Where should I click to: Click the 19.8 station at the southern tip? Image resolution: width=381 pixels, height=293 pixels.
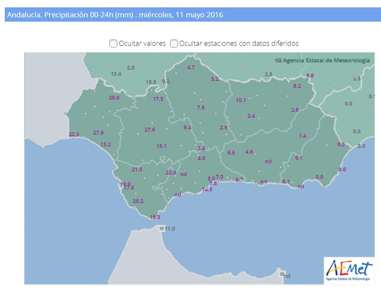coord(155,217)
